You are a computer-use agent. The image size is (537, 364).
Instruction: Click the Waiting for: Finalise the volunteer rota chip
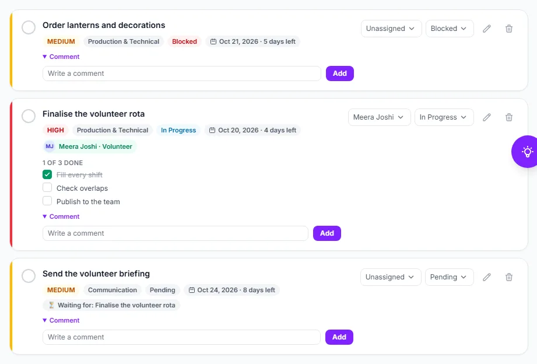(x=111, y=305)
